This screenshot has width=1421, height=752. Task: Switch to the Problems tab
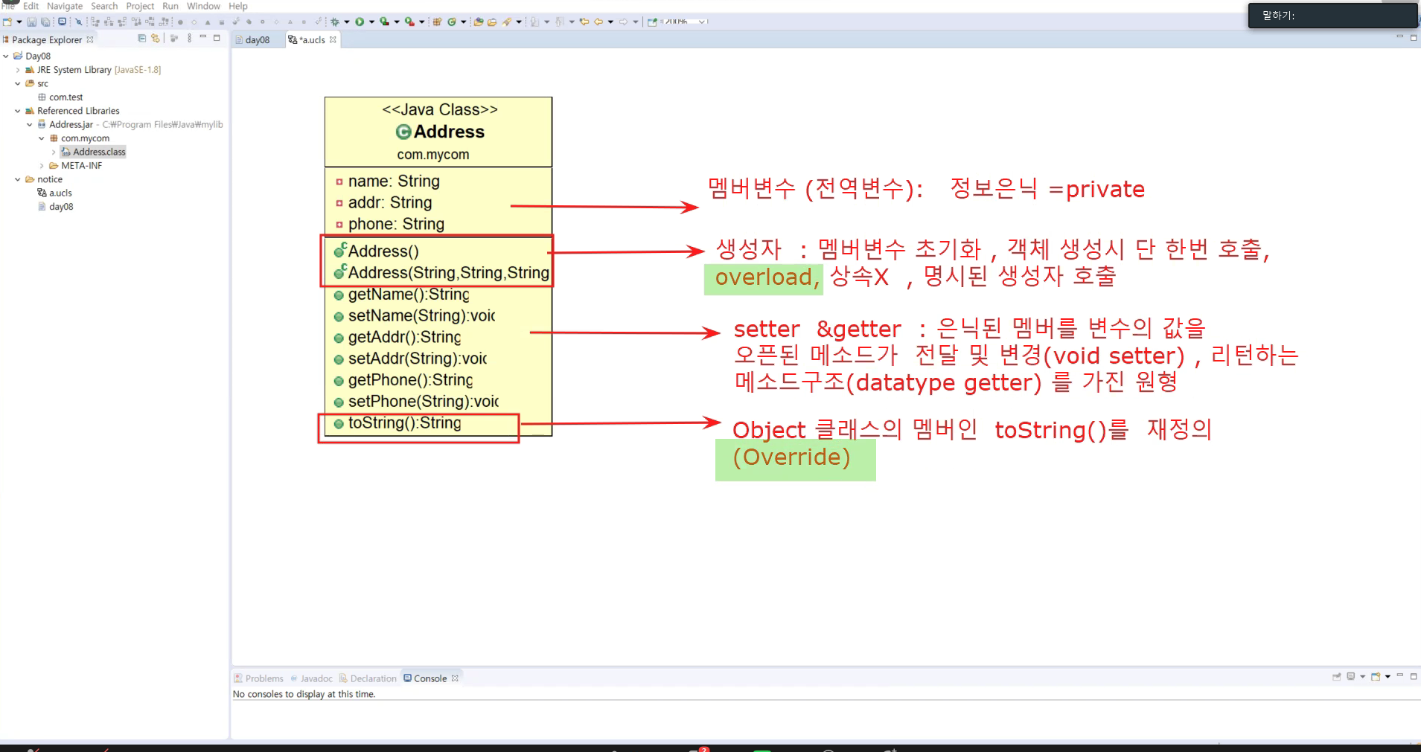pyautogui.click(x=259, y=678)
